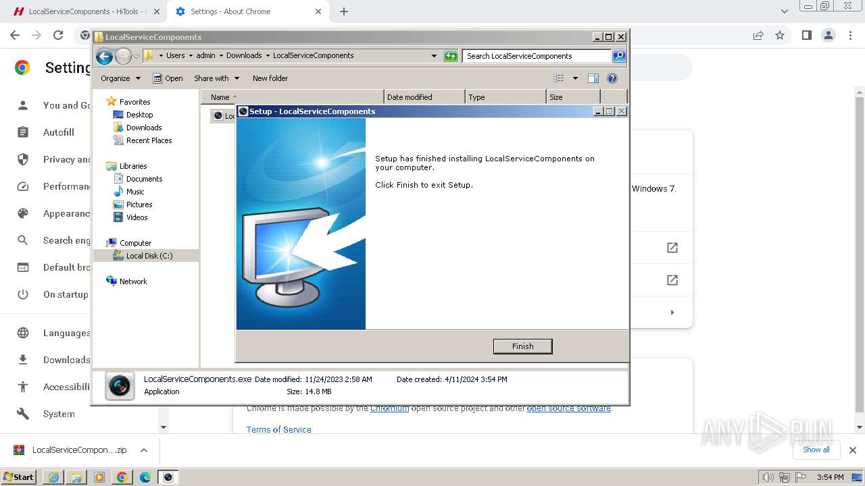Sort by Date modified column

(424, 97)
